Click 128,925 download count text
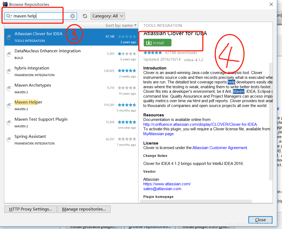This screenshot has width=282, height=229. [109, 71]
